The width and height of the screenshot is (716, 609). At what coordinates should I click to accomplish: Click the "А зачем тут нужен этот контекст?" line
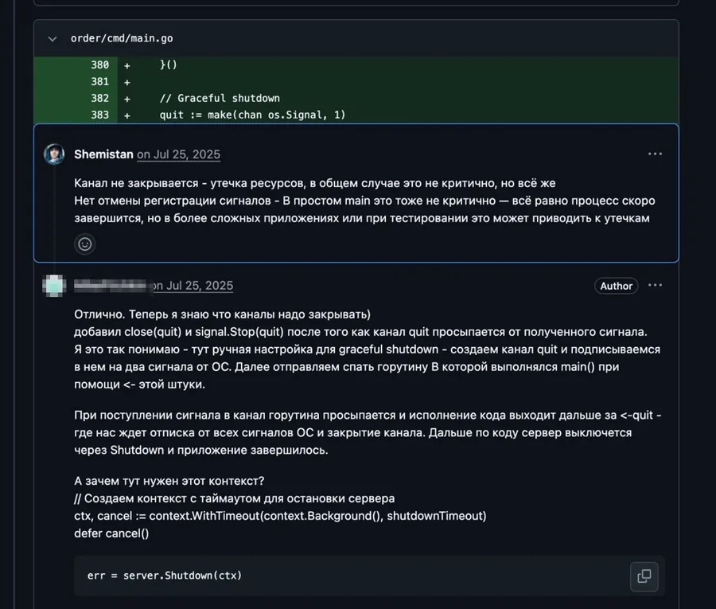(x=169, y=481)
